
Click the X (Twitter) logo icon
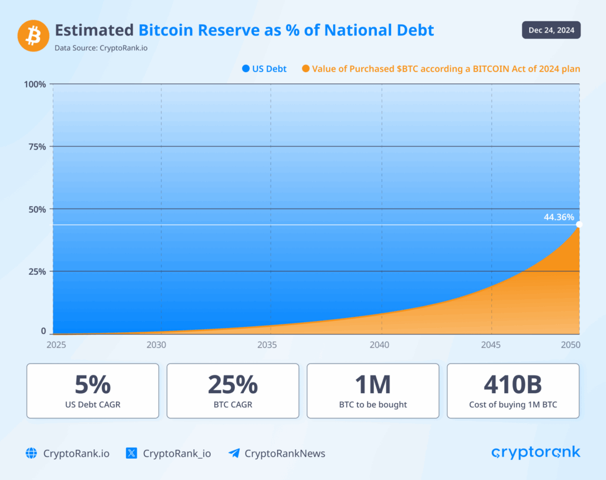[x=131, y=453]
